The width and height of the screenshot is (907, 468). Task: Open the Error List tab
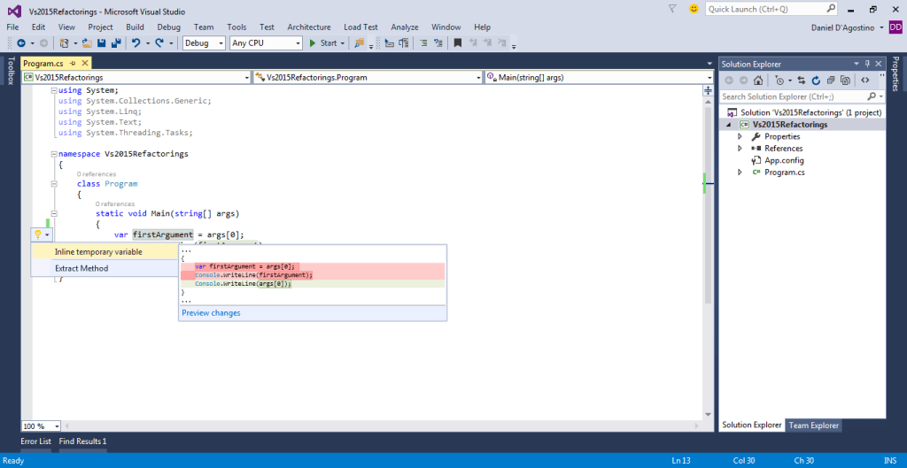point(35,441)
